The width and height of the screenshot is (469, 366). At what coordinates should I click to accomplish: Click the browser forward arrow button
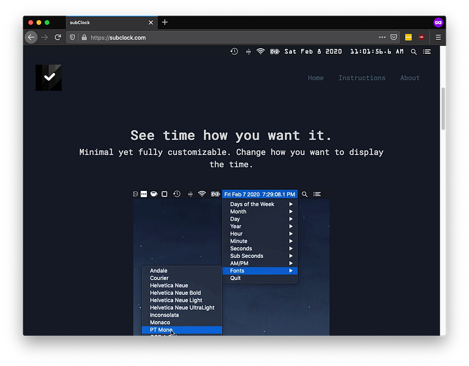click(x=45, y=37)
